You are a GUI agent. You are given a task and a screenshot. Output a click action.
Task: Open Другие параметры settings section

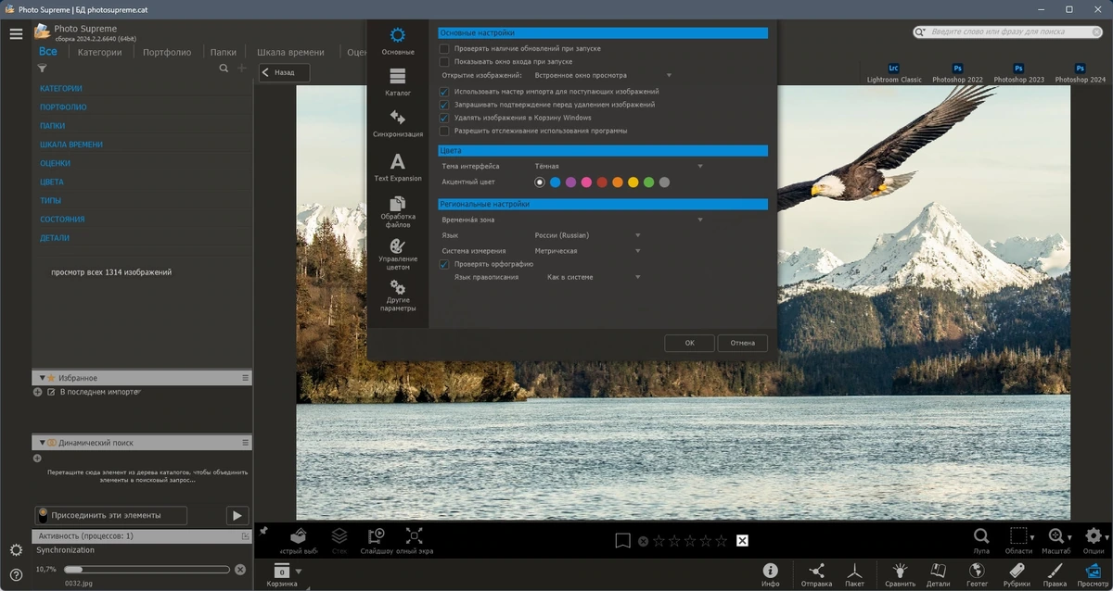click(398, 296)
